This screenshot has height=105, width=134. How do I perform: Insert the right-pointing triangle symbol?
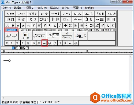[65, 43]
